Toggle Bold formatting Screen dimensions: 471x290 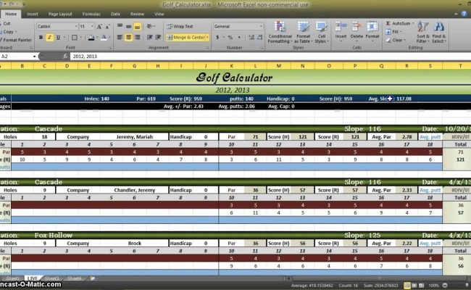[x=41, y=38]
